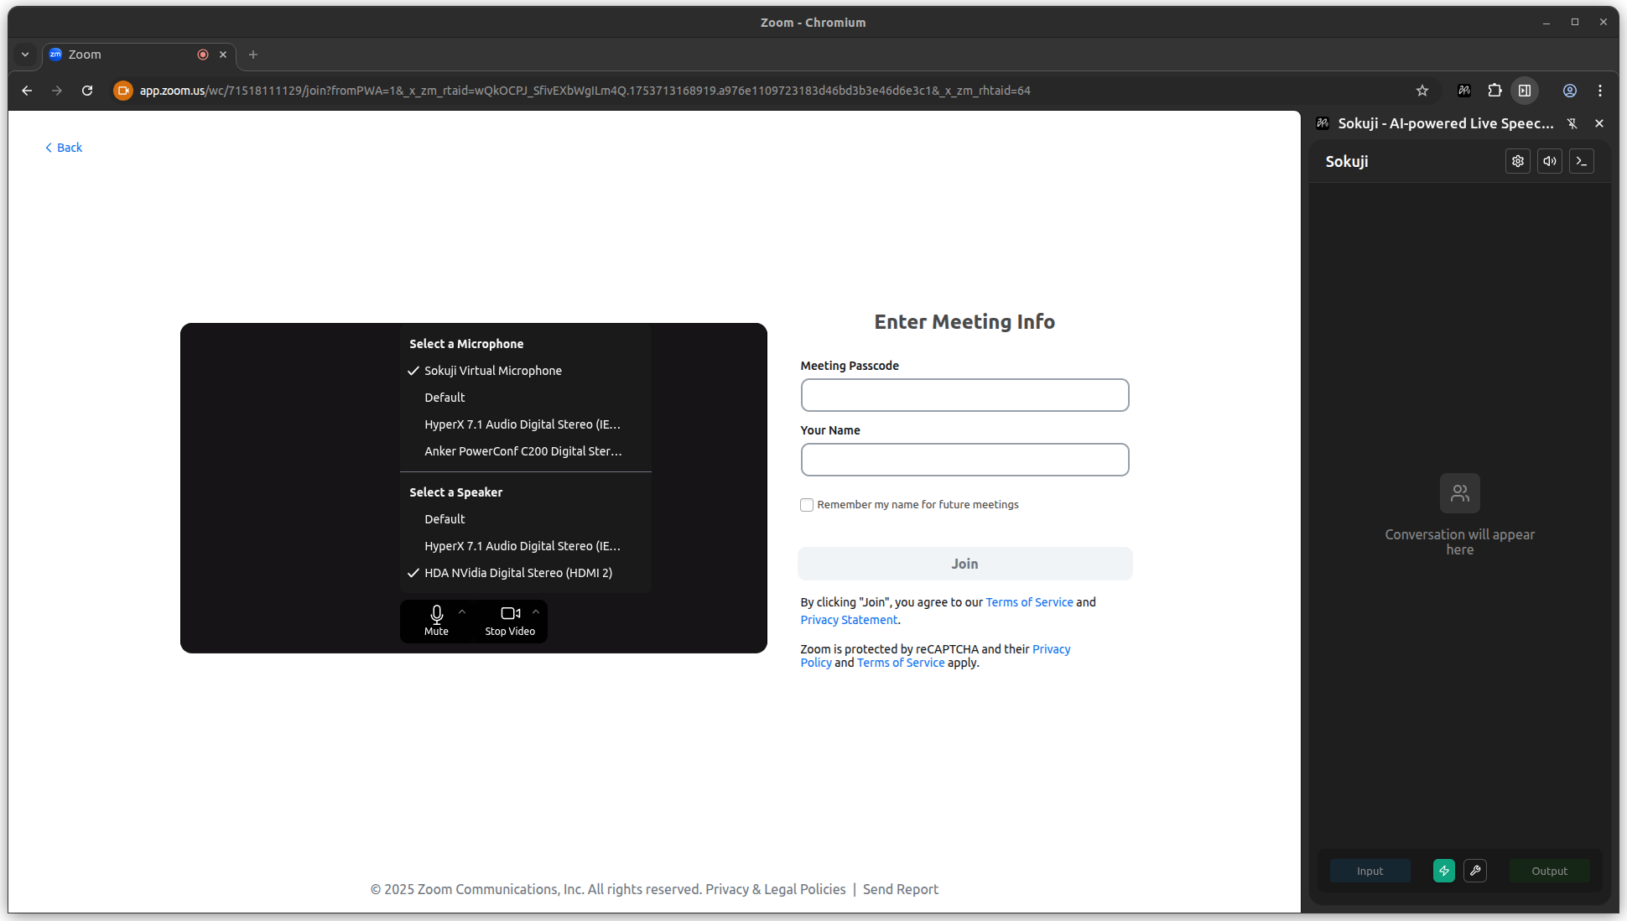Collapse audio options caret next to Mute
1627x921 pixels.
462,611
